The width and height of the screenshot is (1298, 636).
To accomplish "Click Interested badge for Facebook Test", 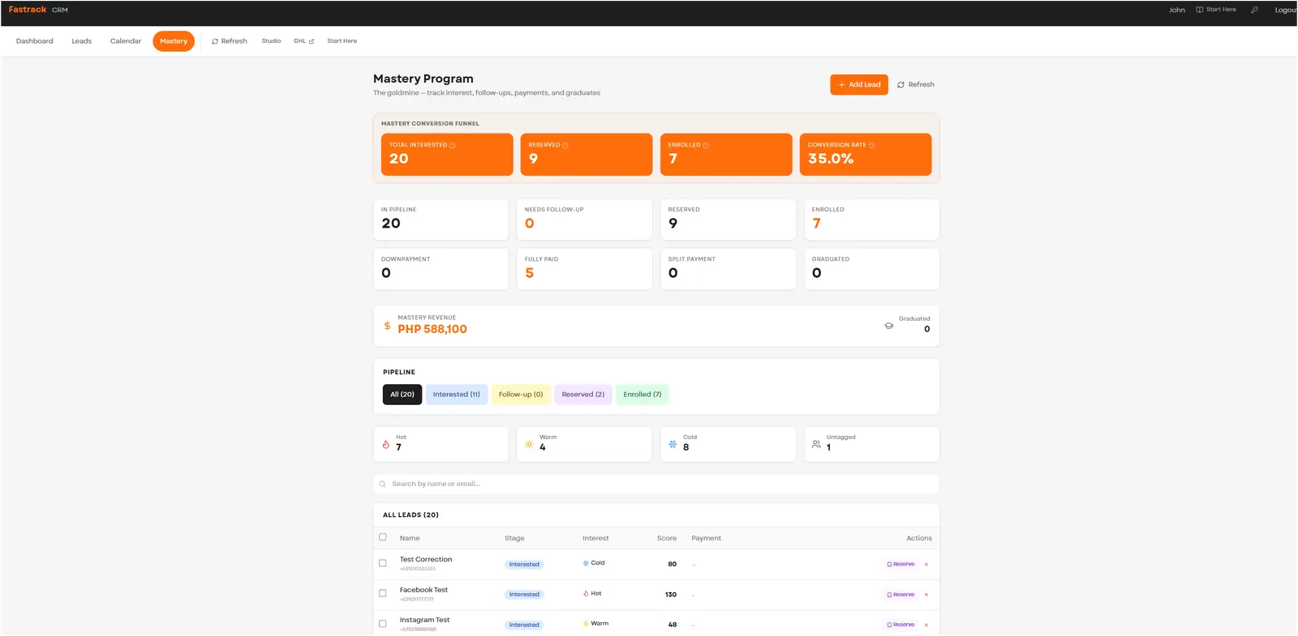I will [524, 595].
